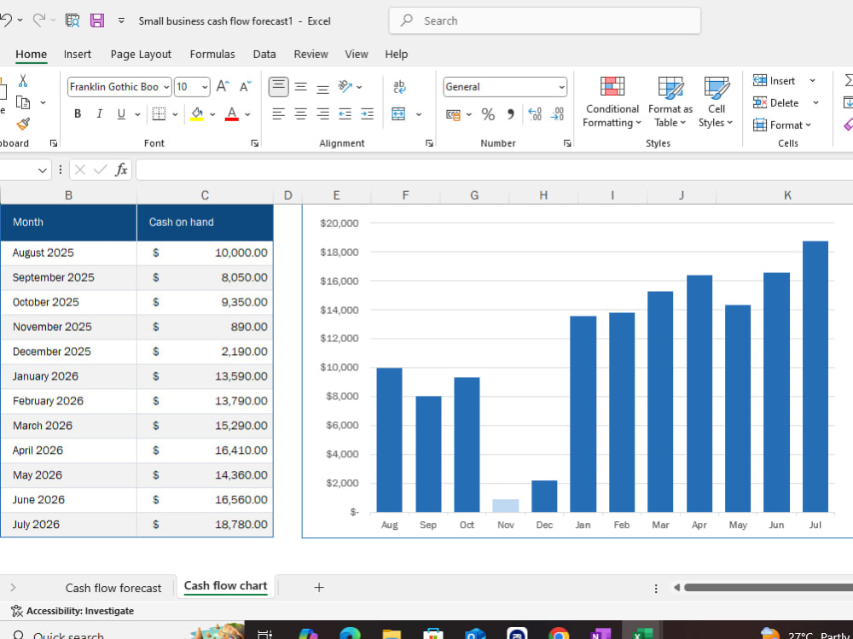The image size is (853, 639).
Task: Click the Wrap Text icon
Action: (x=398, y=86)
